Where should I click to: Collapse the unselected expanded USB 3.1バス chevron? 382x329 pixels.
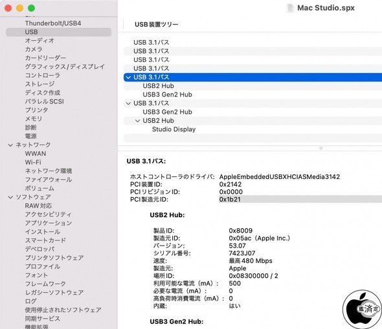pos(128,103)
